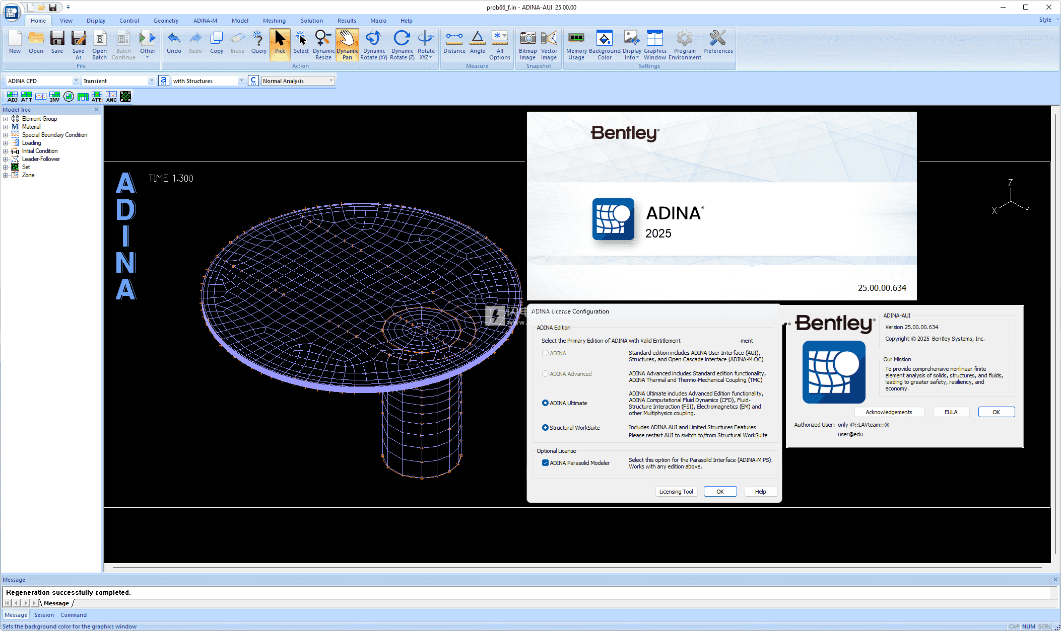Screen dimensions: 1061x631
Task: Click OK in the License Configuration dialog
Action: 720,492
